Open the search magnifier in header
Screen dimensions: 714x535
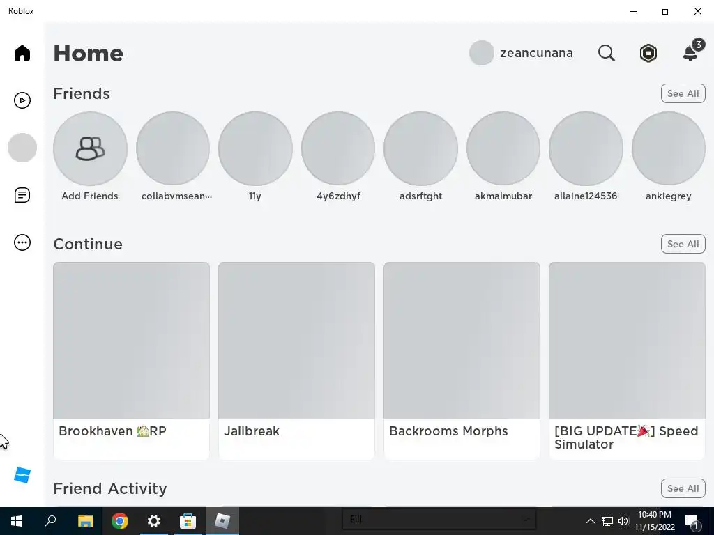tap(606, 53)
